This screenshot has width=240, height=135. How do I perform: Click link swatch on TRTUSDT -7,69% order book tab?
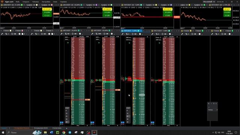(138, 31)
